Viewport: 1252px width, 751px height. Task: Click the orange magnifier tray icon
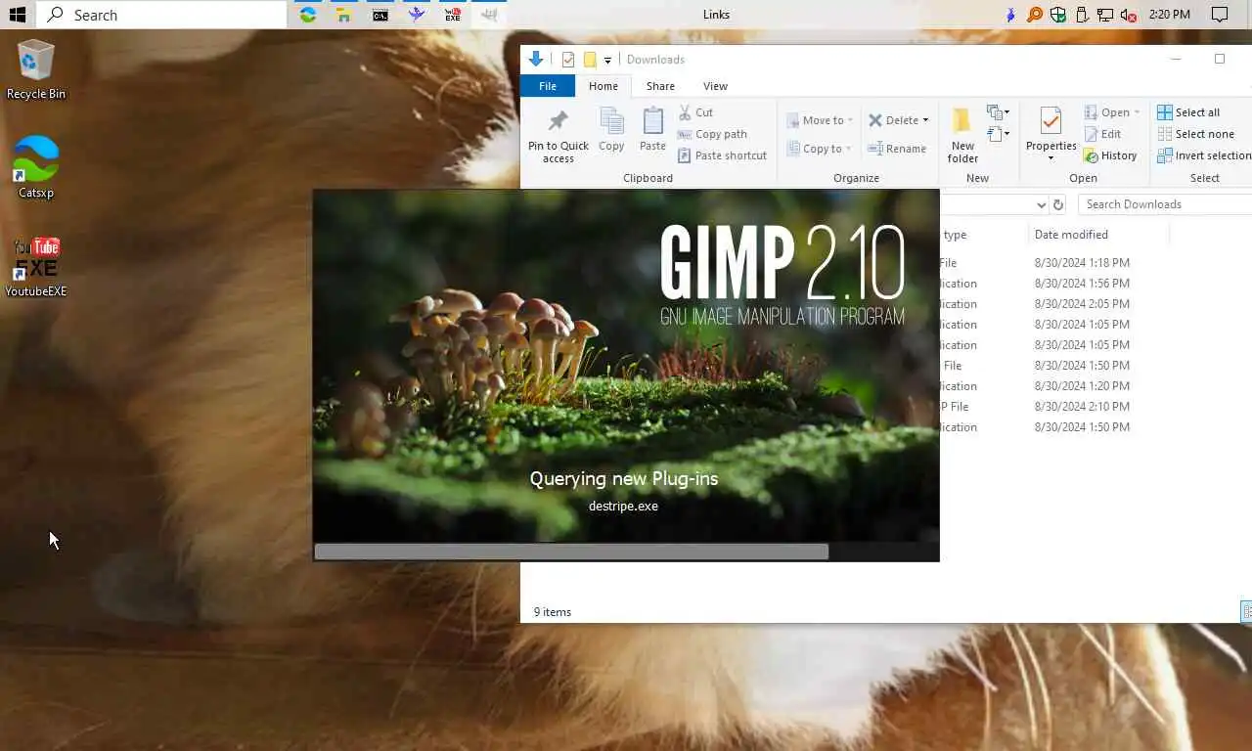click(1035, 15)
